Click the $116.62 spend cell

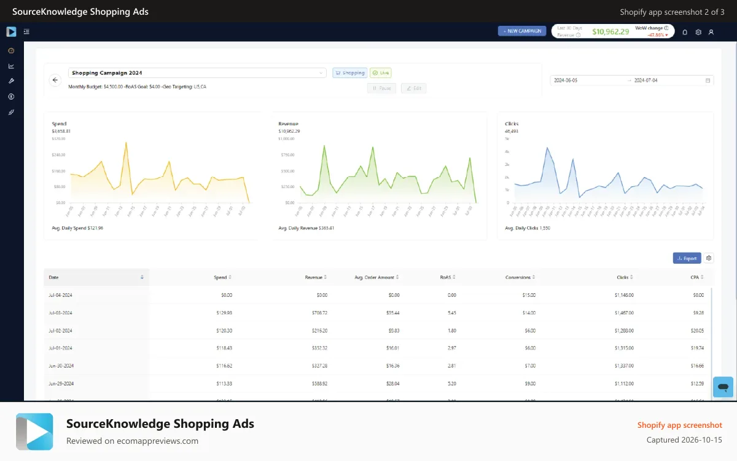[225, 366]
